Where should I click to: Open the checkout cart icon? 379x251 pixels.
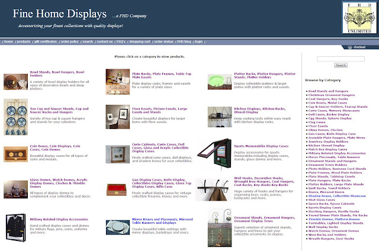349,47
